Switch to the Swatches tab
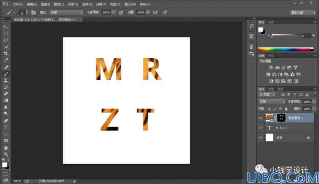Screen dimensions: 319x184 [271, 22]
